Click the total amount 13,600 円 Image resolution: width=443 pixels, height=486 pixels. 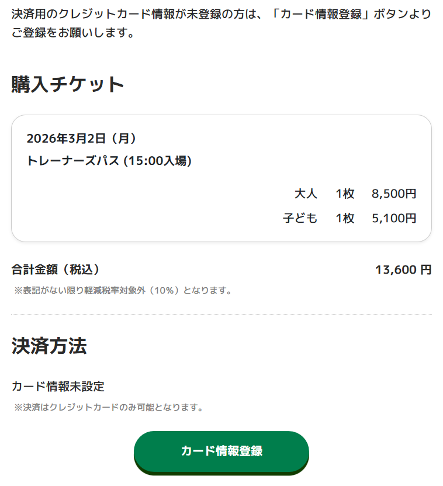click(403, 270)
